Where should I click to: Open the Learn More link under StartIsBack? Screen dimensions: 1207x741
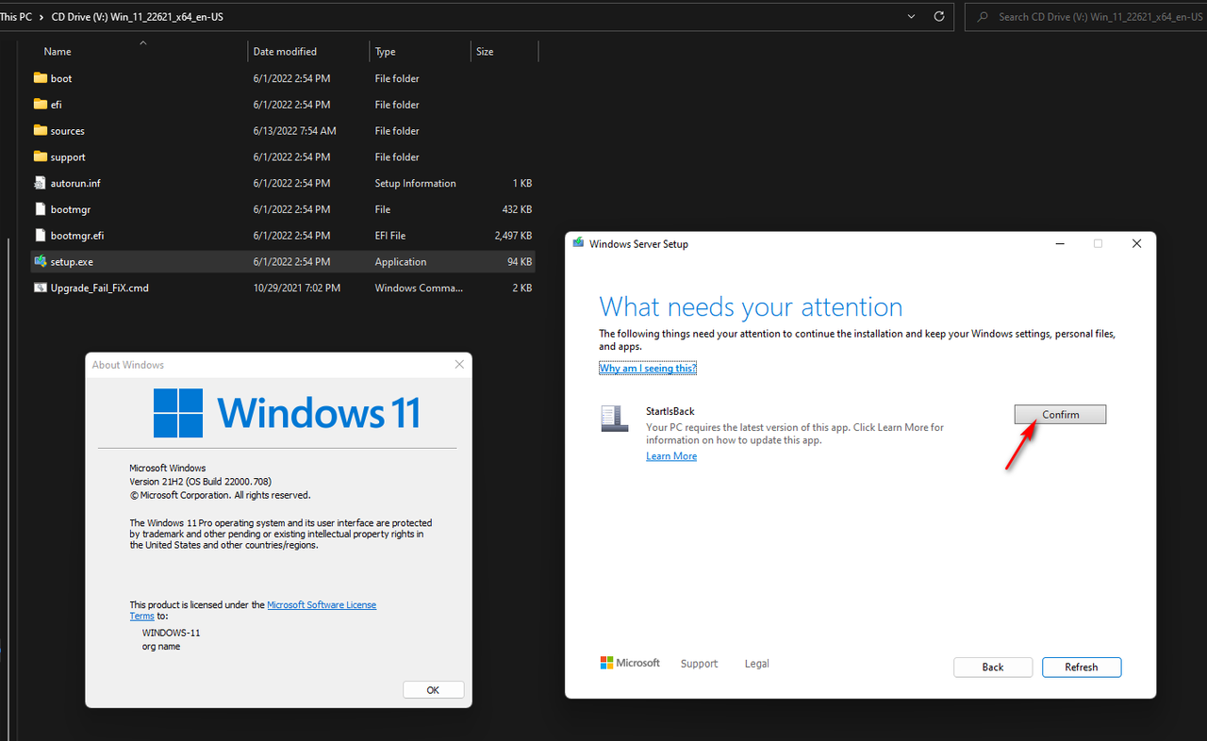[671, 456]
